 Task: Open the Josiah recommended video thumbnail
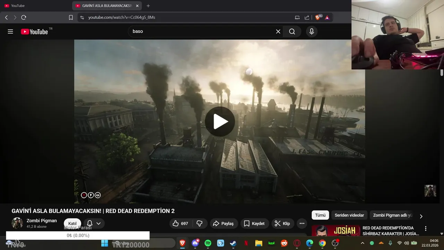[336, 231]
